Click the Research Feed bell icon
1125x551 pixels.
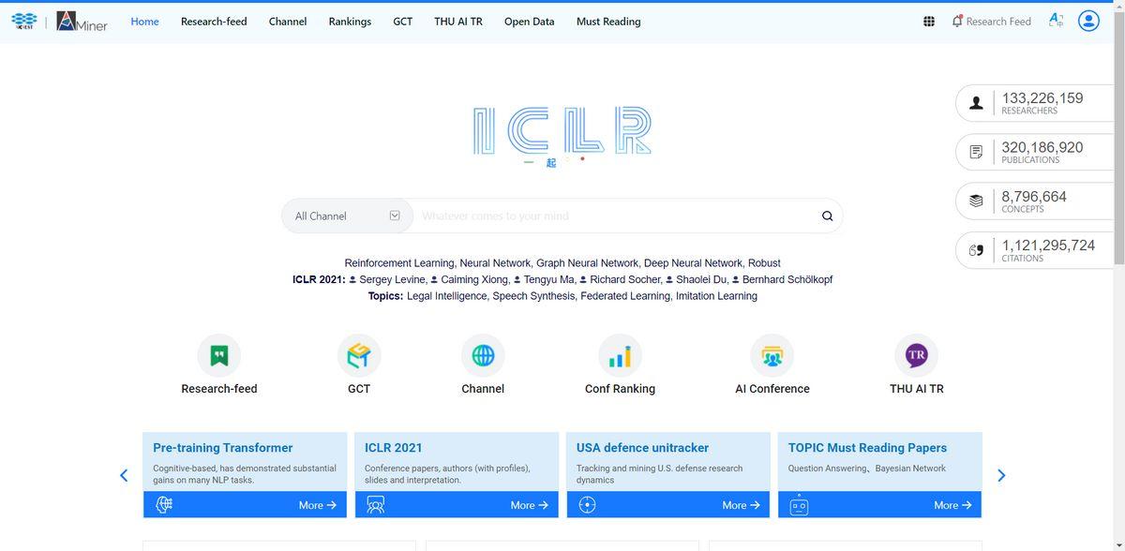point(957,21)
